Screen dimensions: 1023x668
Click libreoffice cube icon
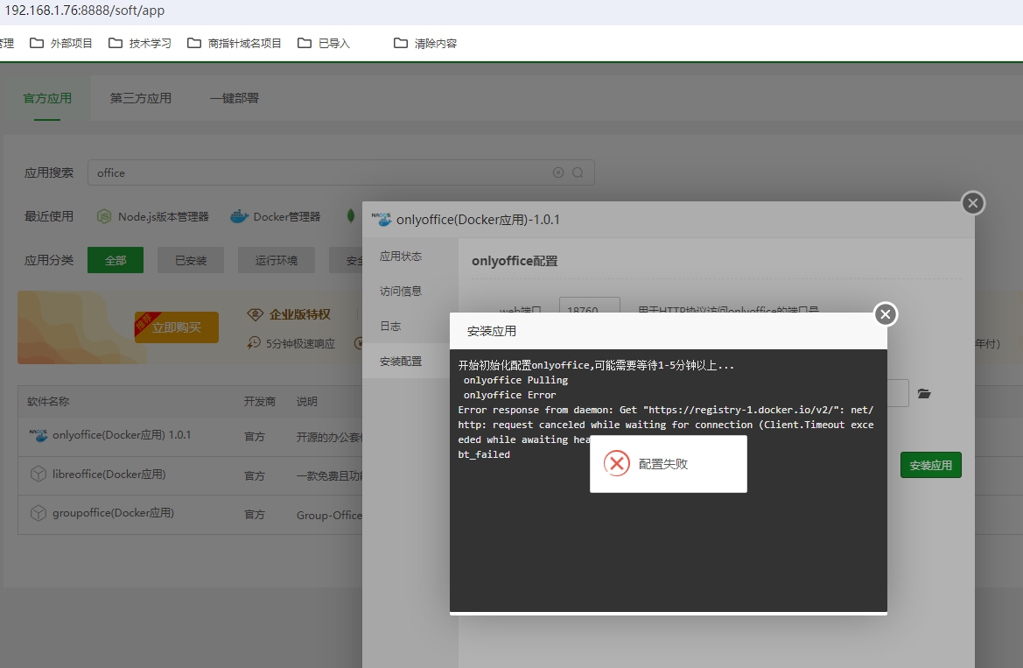pos(39,474)
